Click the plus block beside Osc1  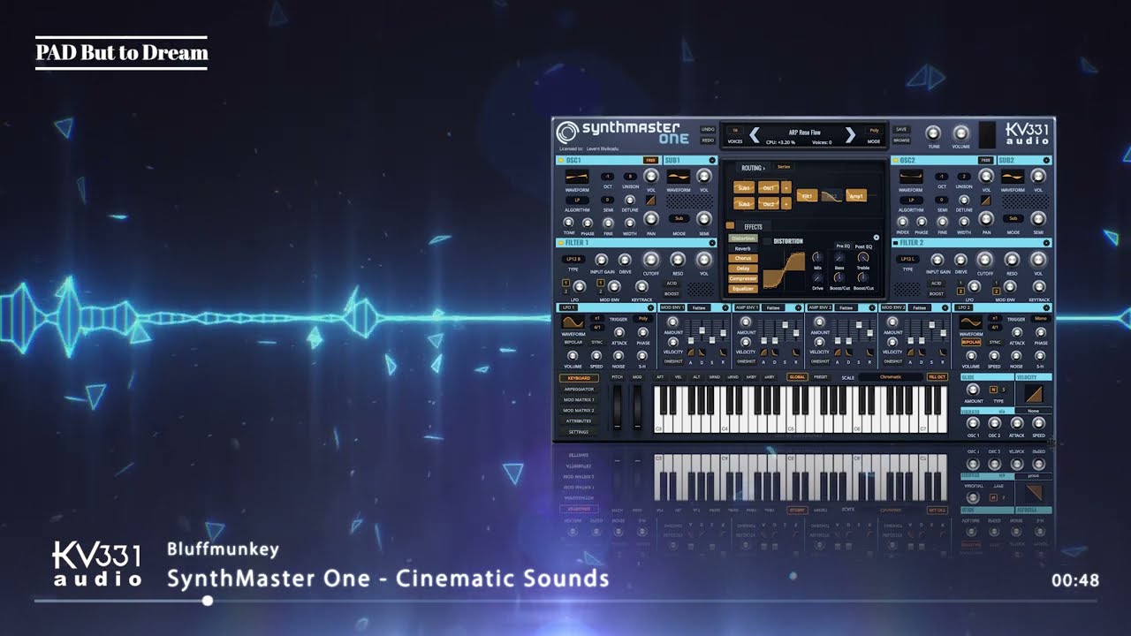pyautogui.click(x=786, y=187)
